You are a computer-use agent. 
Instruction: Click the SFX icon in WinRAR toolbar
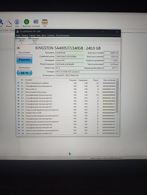[45, 23]
